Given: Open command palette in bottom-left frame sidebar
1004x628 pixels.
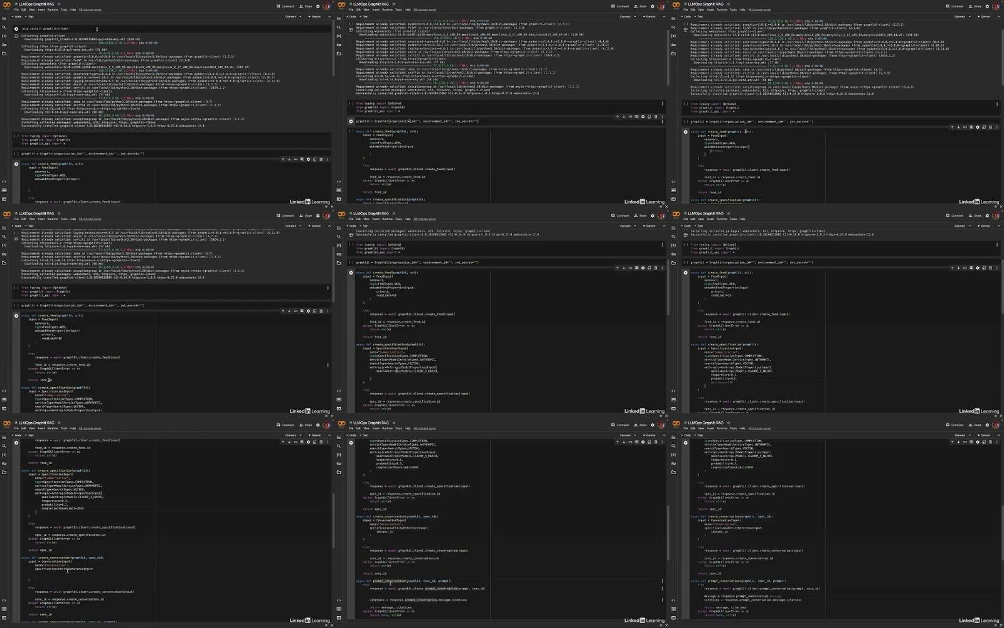Looking at the screenshot, I should (x=4, y=609).
